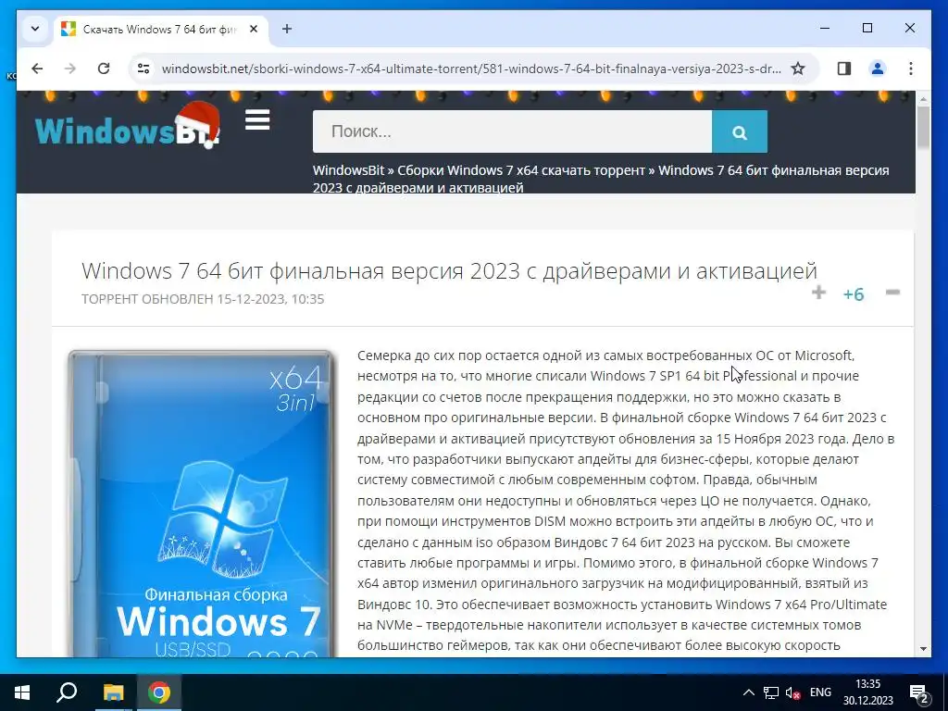Open a new browser tab
The width and height of the screenshot is (948, 711).
(x=287, y=29)
